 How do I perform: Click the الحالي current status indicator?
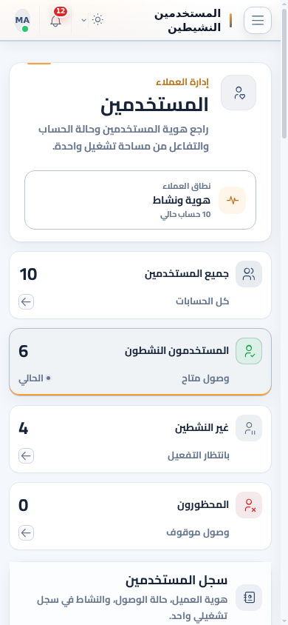click(x=35, y=378)
